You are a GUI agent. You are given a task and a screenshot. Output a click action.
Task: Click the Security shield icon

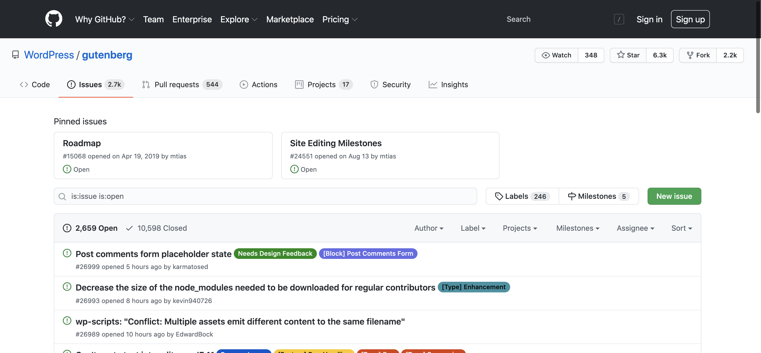[x=374, y=84]
